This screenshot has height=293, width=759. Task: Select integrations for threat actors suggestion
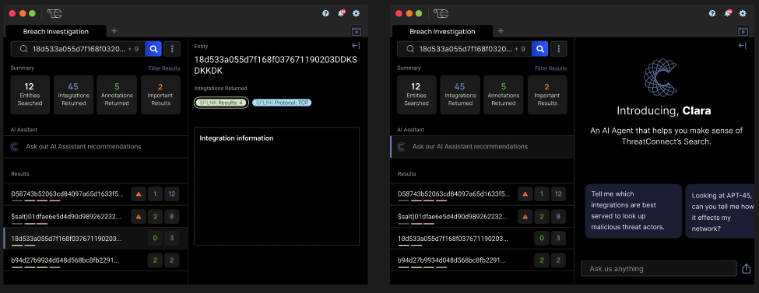click(x=633, y=211)
